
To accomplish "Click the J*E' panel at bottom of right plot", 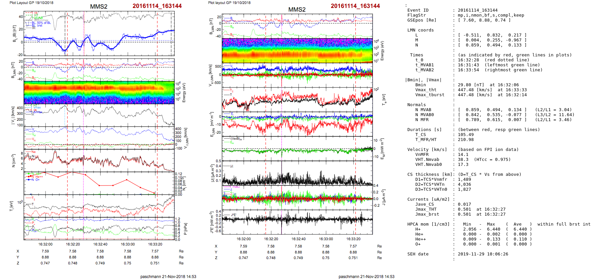I will [x=297, y=222].
